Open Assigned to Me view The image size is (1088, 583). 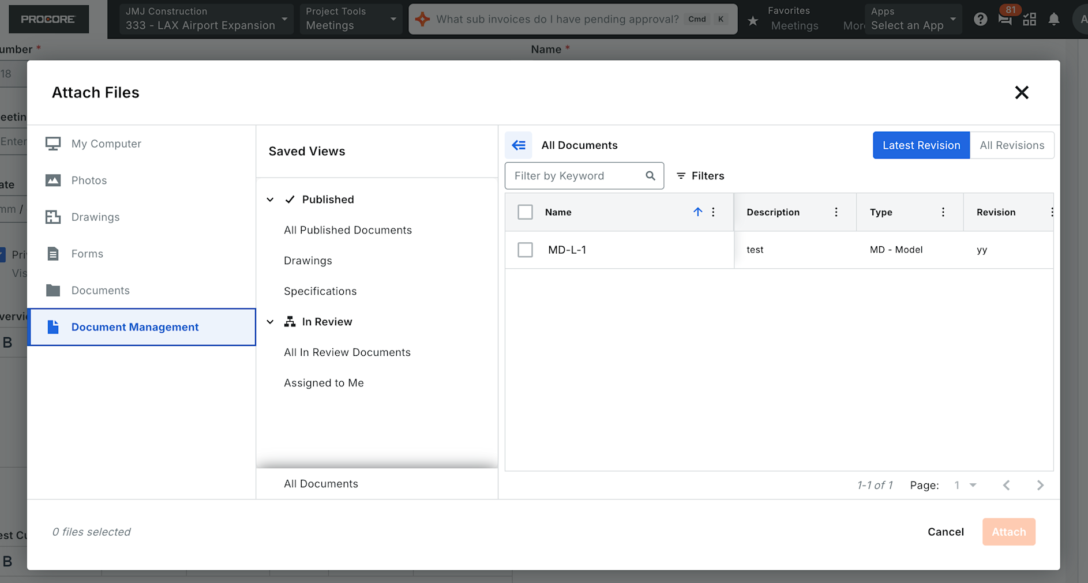(x=324, y=383)
